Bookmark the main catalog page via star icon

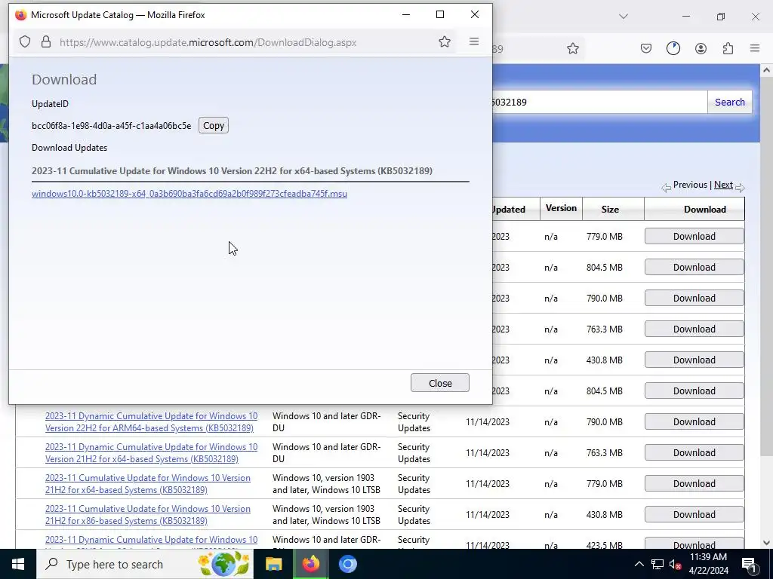coord(572,48)
